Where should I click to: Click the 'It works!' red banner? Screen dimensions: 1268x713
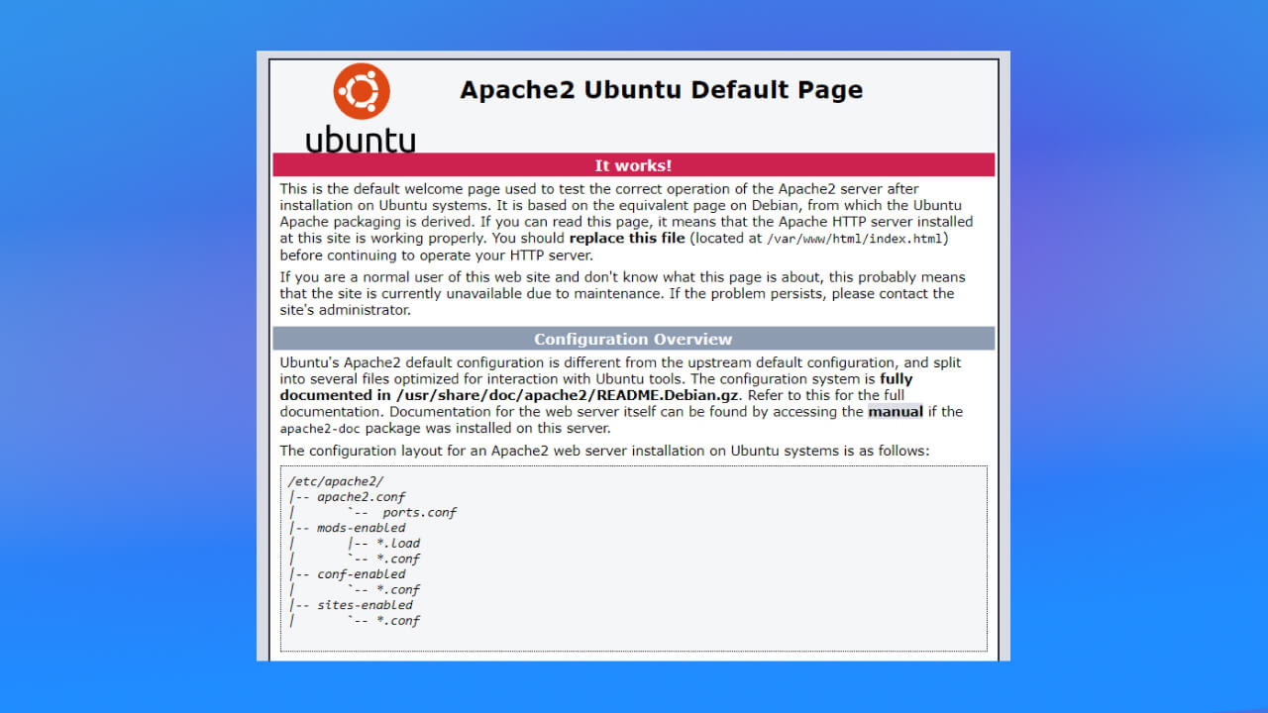click(x=633, y=165)
